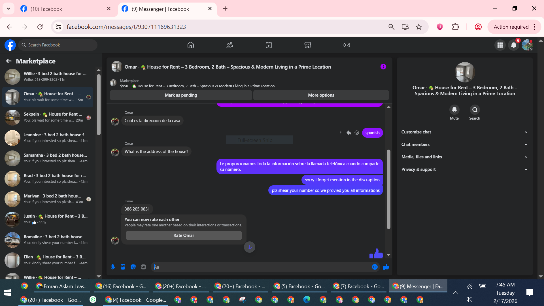
Task: Open the sticker picker icon
Action: point(133,267)
